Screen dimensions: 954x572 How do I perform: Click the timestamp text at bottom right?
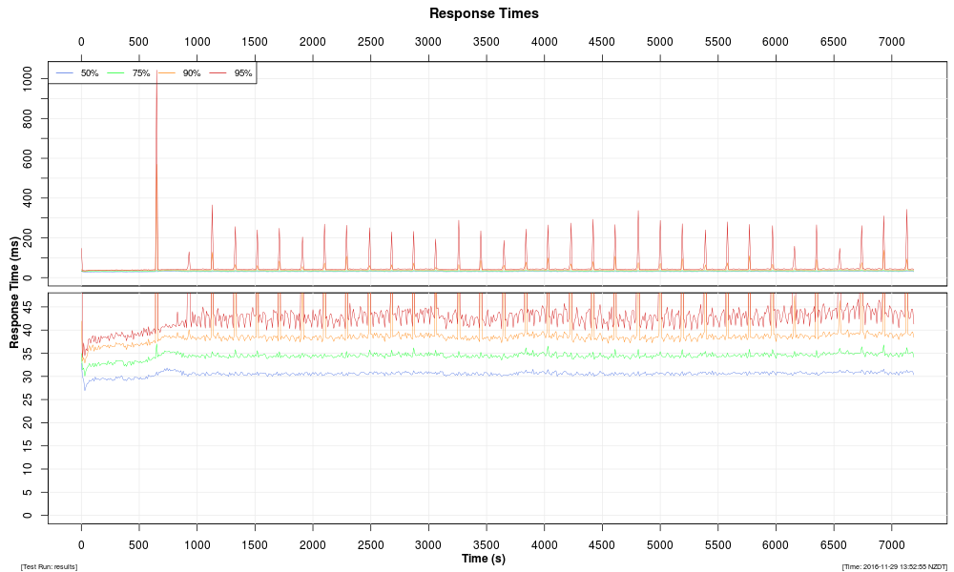tap(894, 566)
